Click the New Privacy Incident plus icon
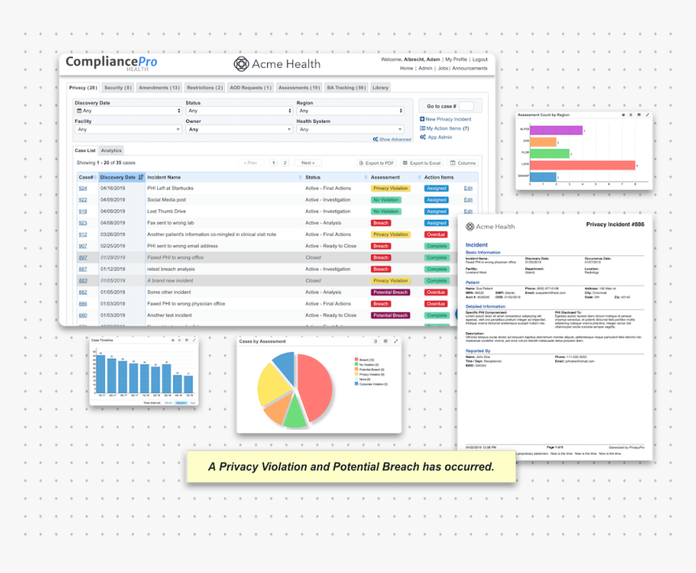Viewport: 696px width, 573px height. click(x=422, y=120)
